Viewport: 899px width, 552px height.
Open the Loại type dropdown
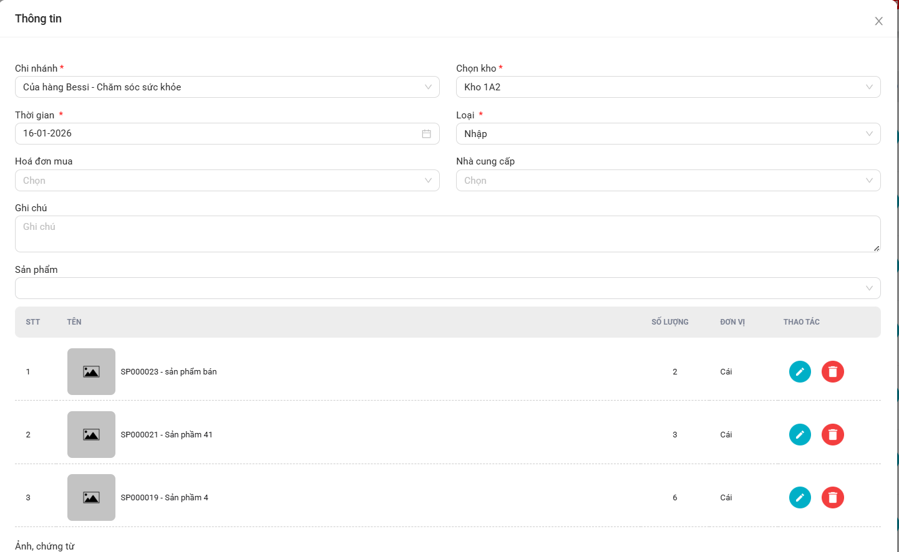668,134
